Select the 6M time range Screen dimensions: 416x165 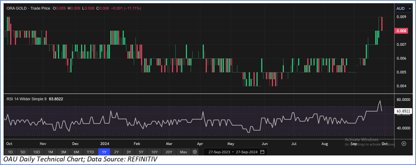(76, 152)
